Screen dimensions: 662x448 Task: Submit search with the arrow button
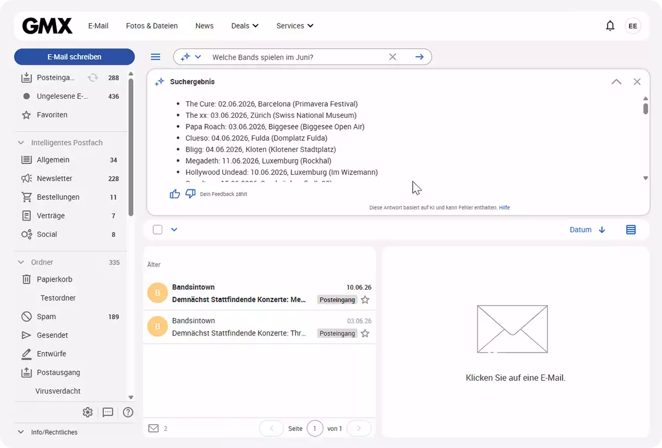coord(420,57)
